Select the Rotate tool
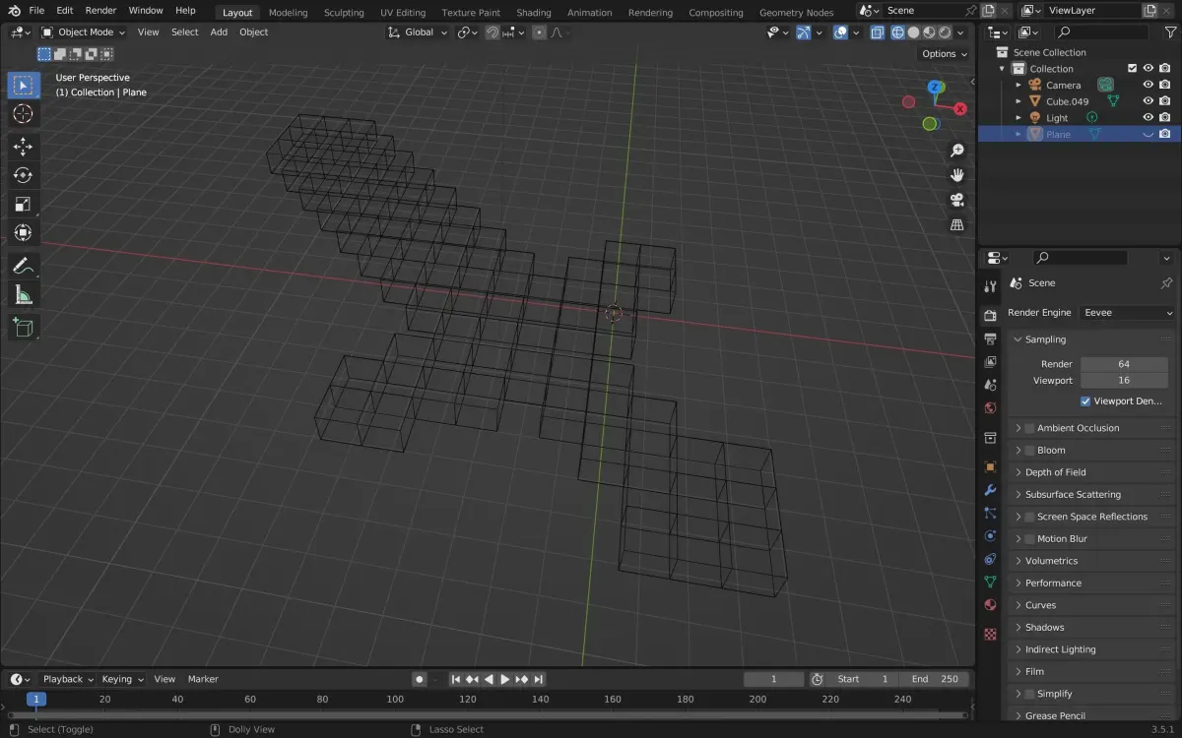 23,175
